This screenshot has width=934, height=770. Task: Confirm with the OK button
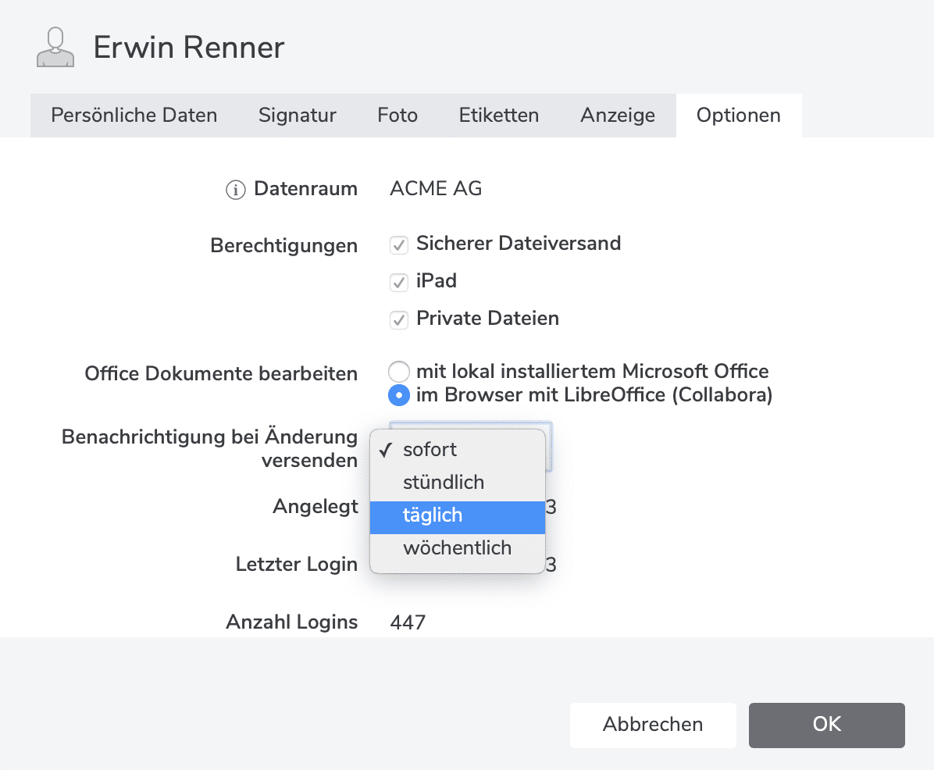[826, 725]
